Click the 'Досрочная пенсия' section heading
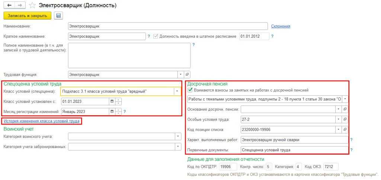 tap(207, 84)
